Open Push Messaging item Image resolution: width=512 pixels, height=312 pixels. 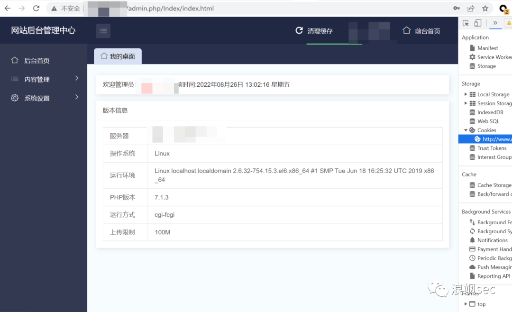(x=491, y=267)
